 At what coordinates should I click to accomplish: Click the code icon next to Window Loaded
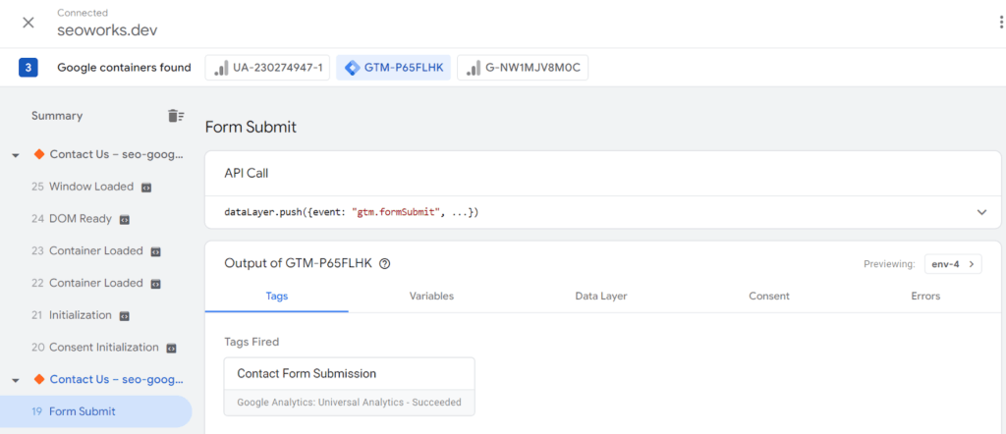pyautogui.click(x=146, y=188)
